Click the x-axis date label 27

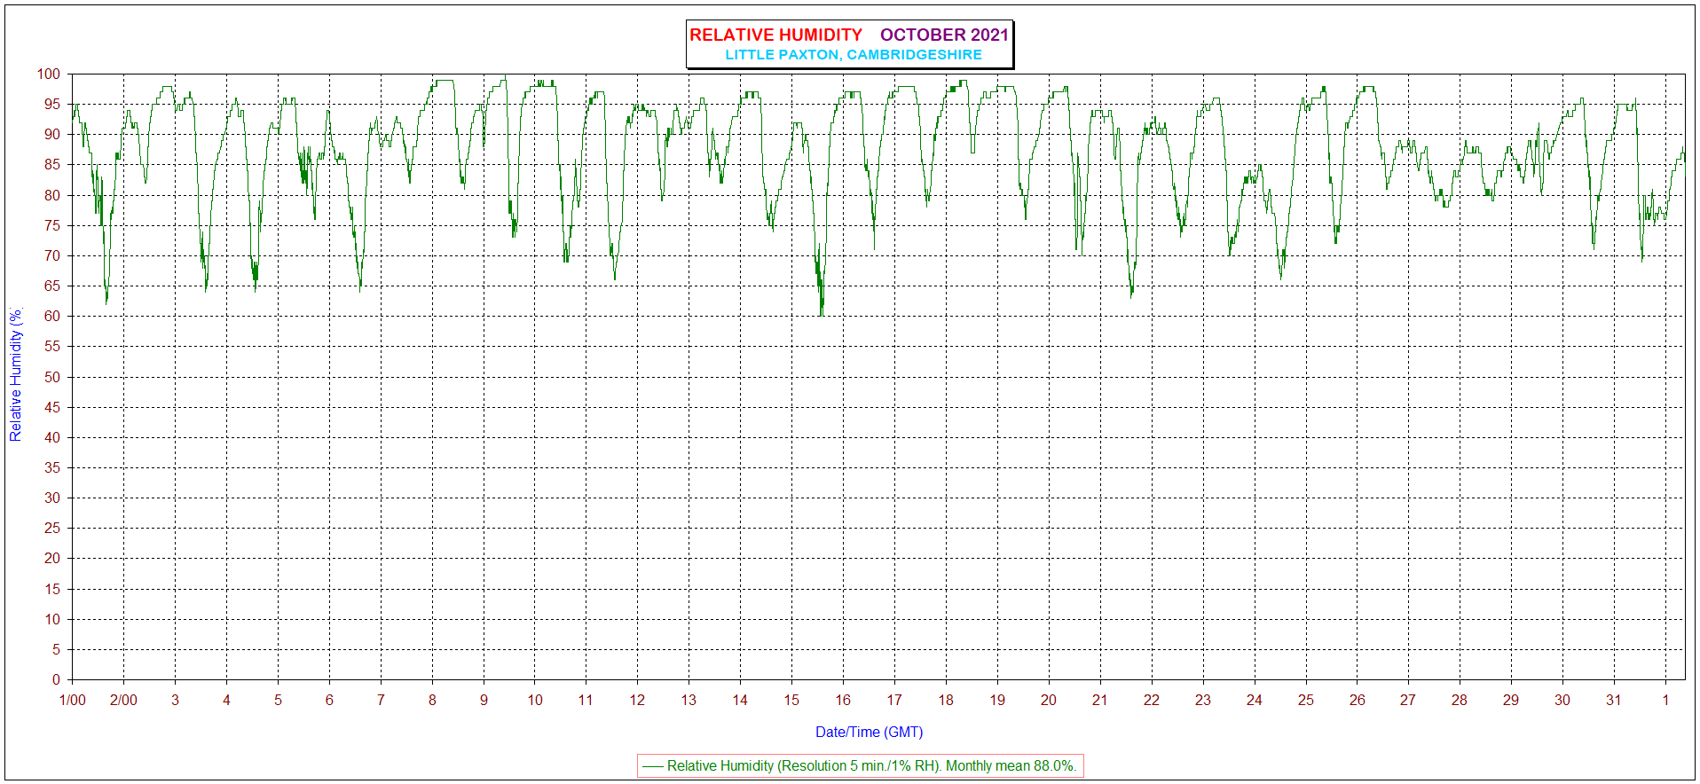[1407, 700]
